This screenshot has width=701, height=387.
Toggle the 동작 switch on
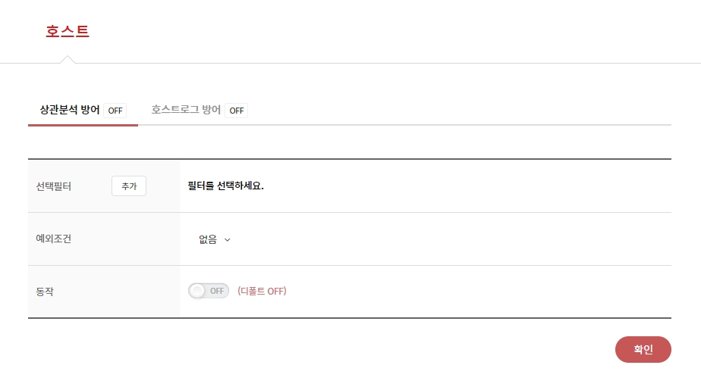click(x=209, y=291)
